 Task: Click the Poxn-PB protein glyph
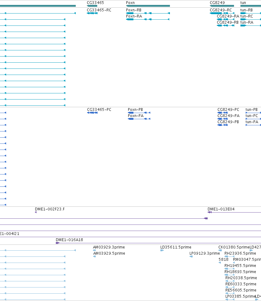click(139, 113)
